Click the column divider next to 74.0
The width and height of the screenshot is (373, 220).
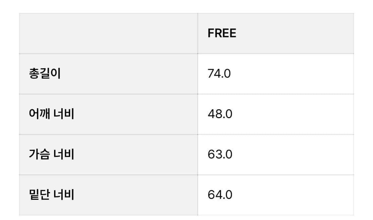coord(198,74)
